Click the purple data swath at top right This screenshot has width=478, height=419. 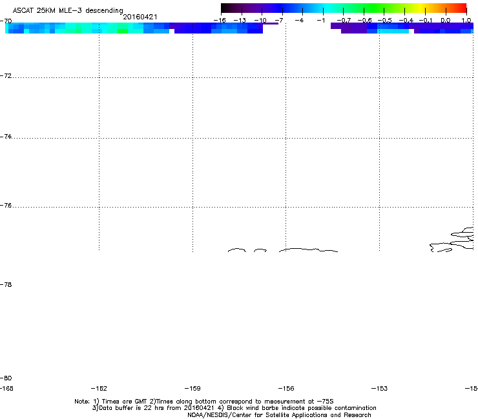click(402, 28)
